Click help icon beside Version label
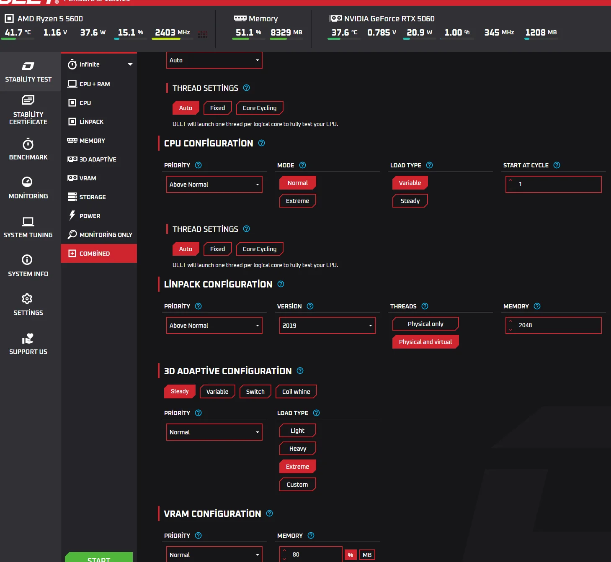The image size is (611, 562). click(310, 306)
